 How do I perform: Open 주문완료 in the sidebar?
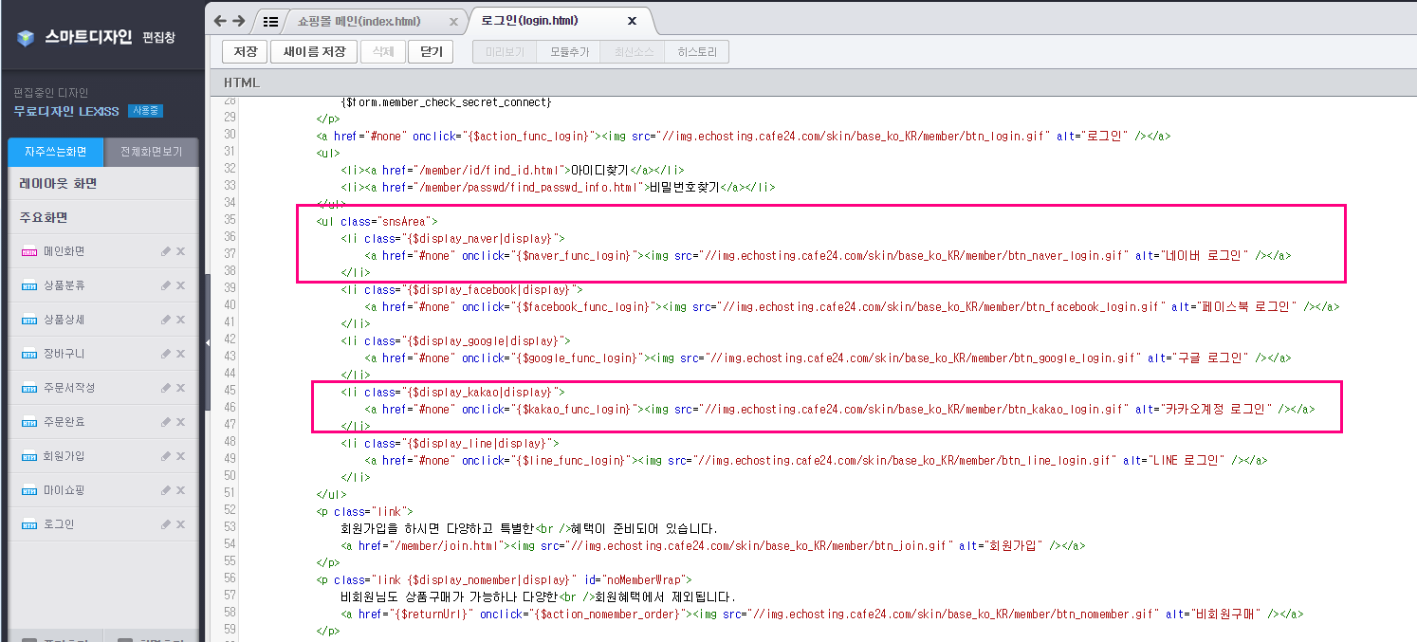pyautogui.click(x=64, y=422)
